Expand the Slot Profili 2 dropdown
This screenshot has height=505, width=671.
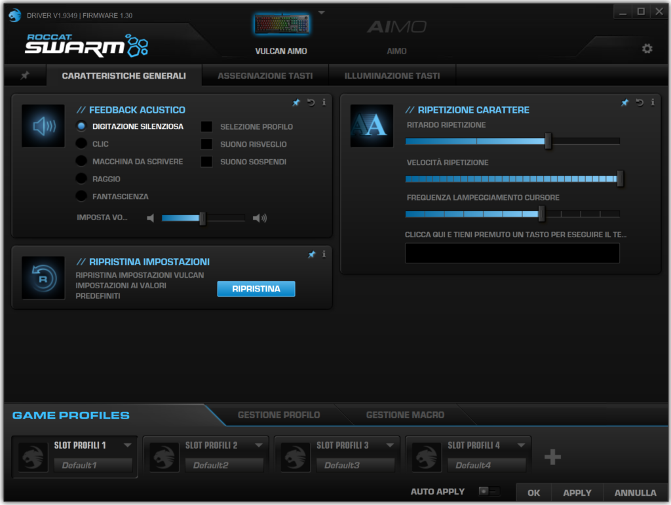click(x=259, y=445)
